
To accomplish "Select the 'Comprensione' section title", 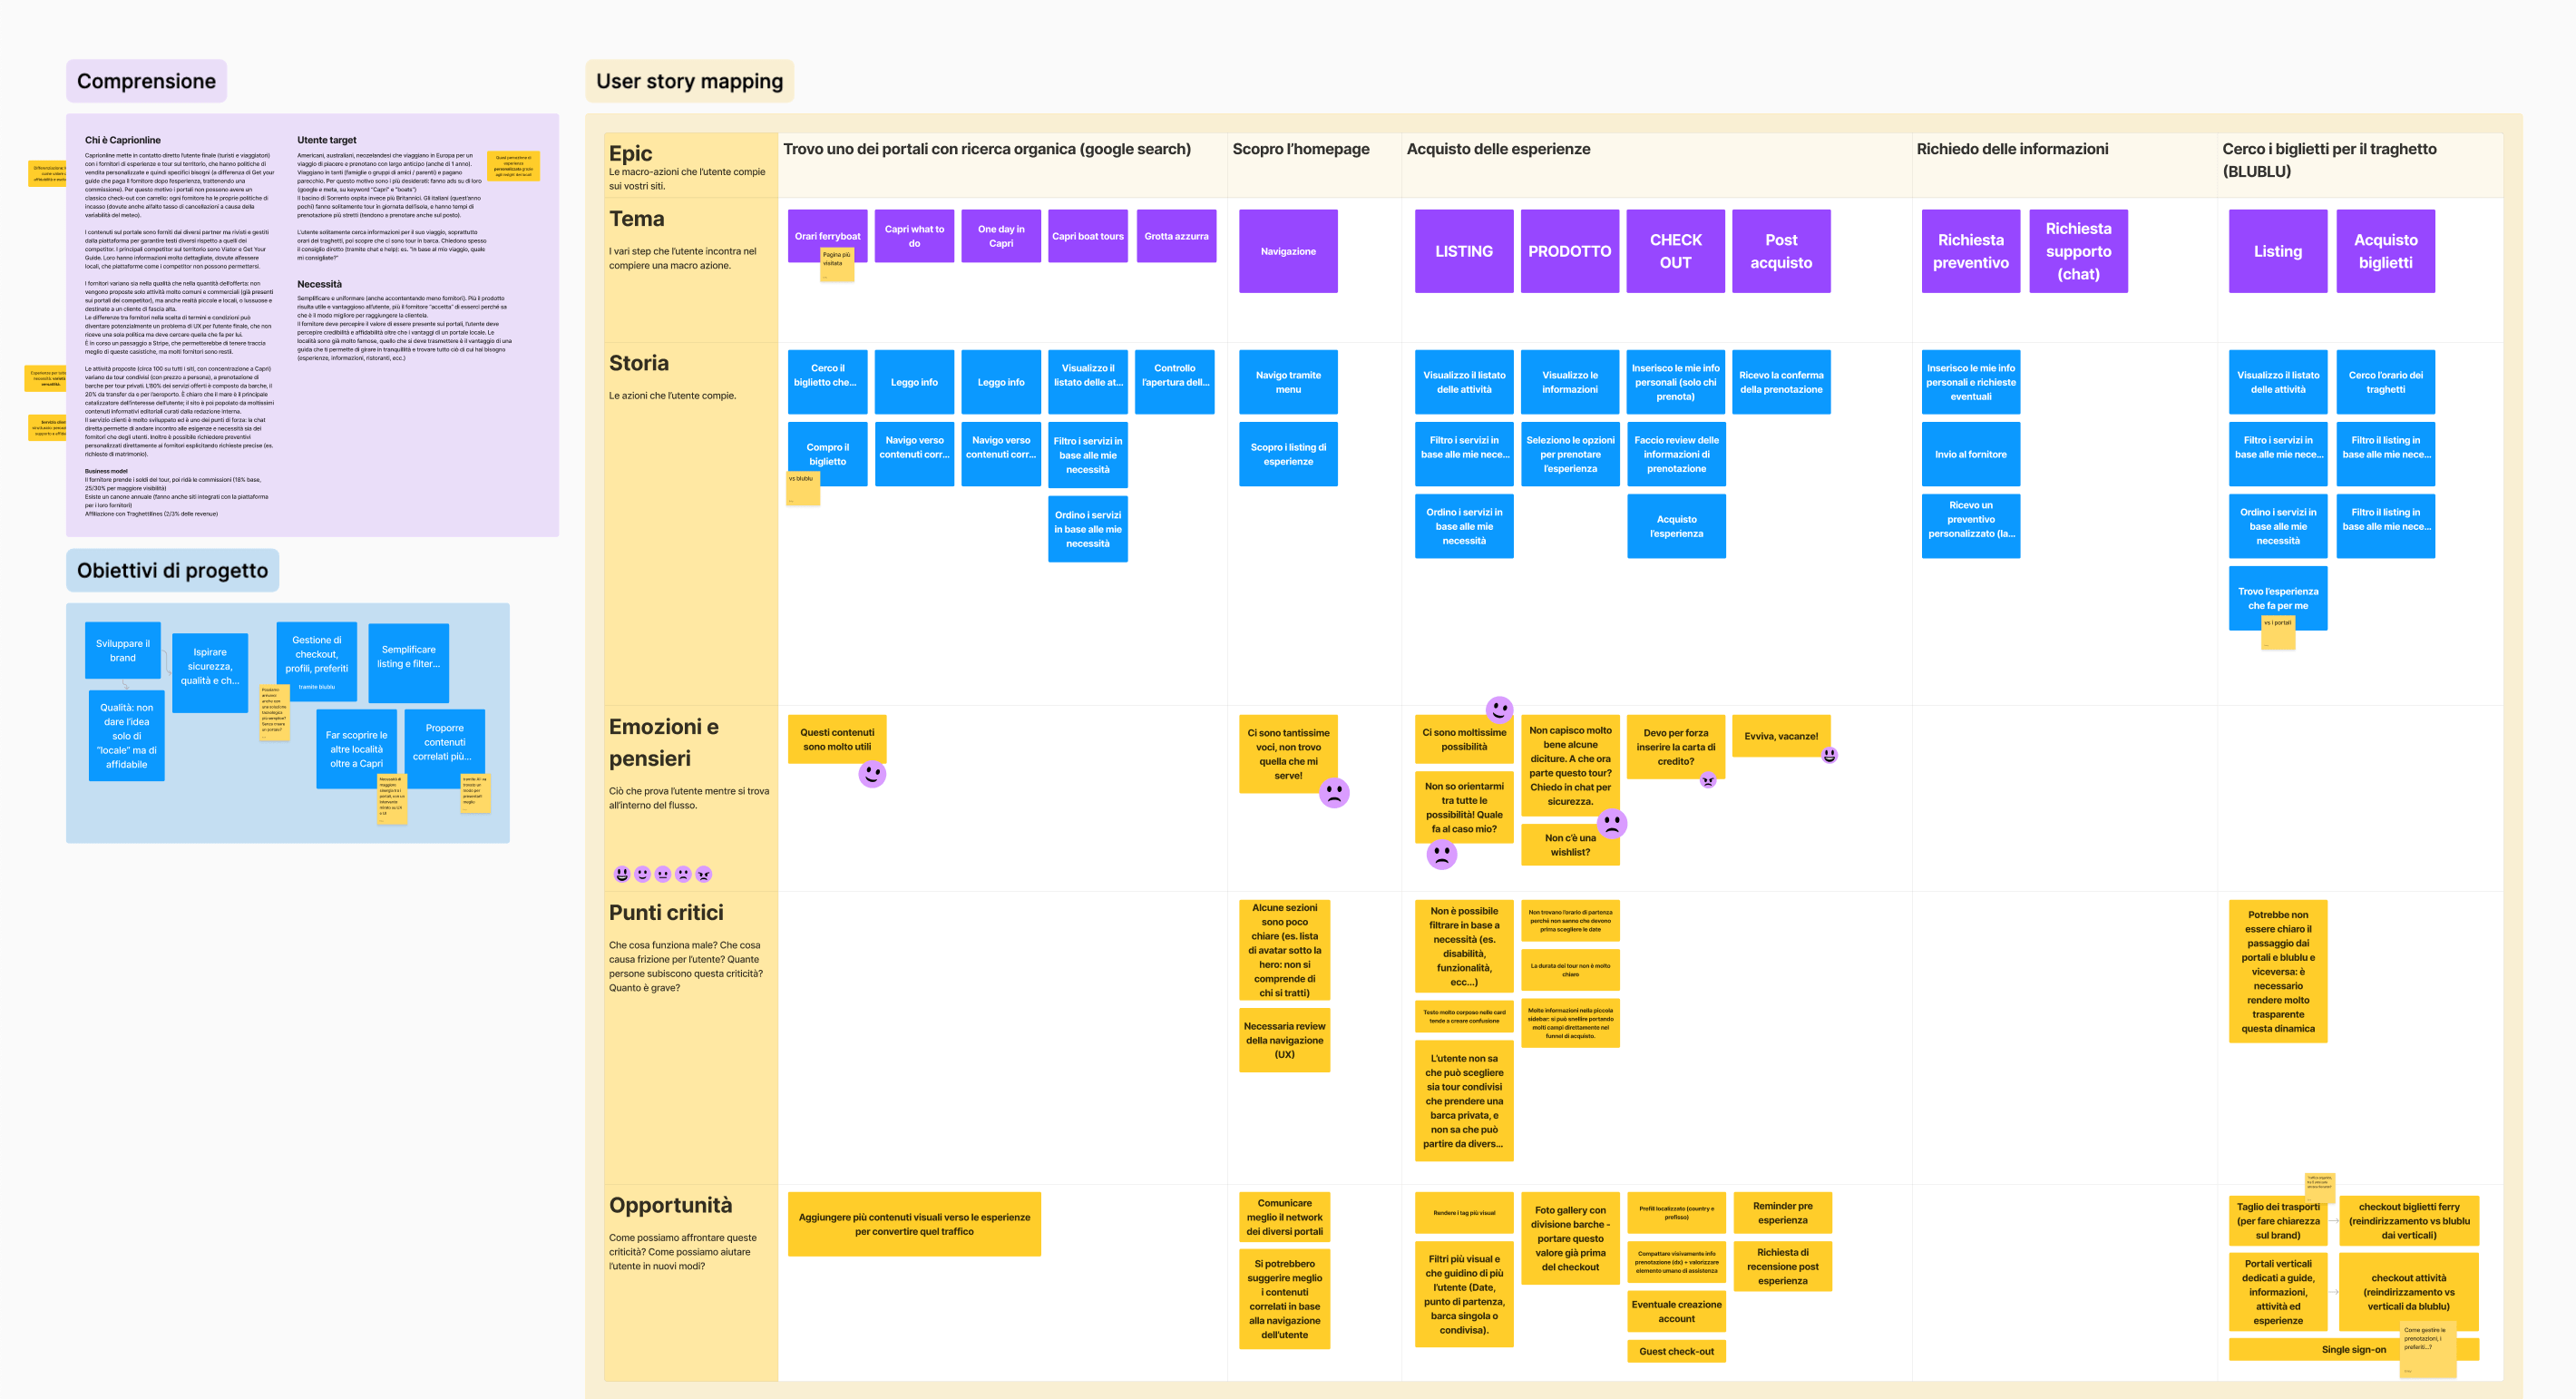I will [146, 81].
